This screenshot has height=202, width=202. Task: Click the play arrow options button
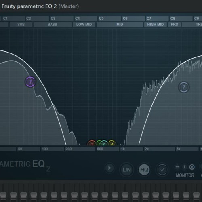tap(109, 168)
